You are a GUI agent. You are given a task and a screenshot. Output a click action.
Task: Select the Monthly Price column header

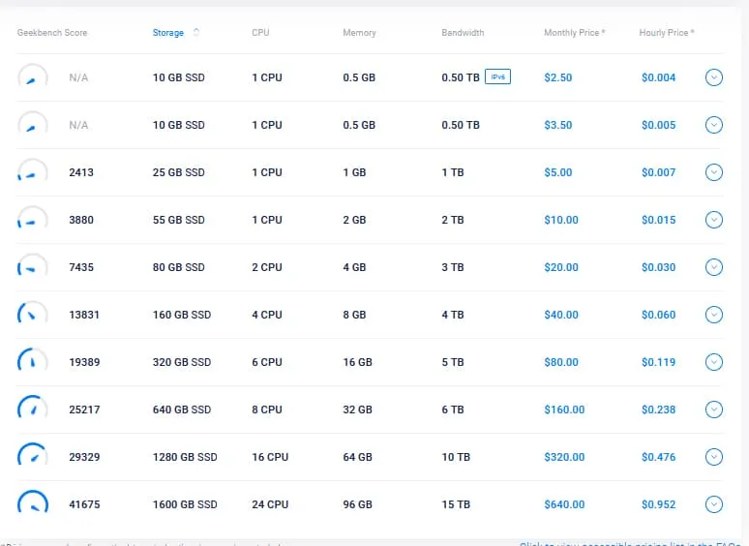(575, 33)
